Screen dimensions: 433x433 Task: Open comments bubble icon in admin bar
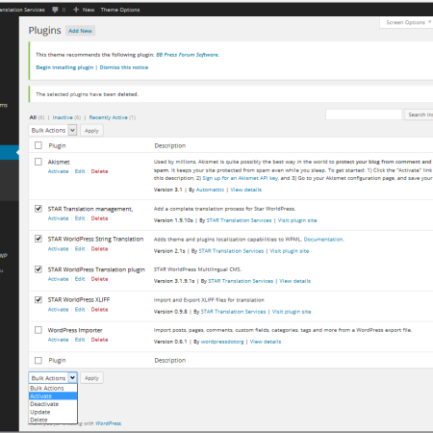pyautogui.click(x=55, y=10)
